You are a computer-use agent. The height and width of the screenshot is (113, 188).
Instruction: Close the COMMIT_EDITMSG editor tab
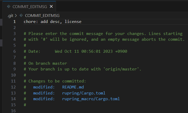(x=51, y=7)
